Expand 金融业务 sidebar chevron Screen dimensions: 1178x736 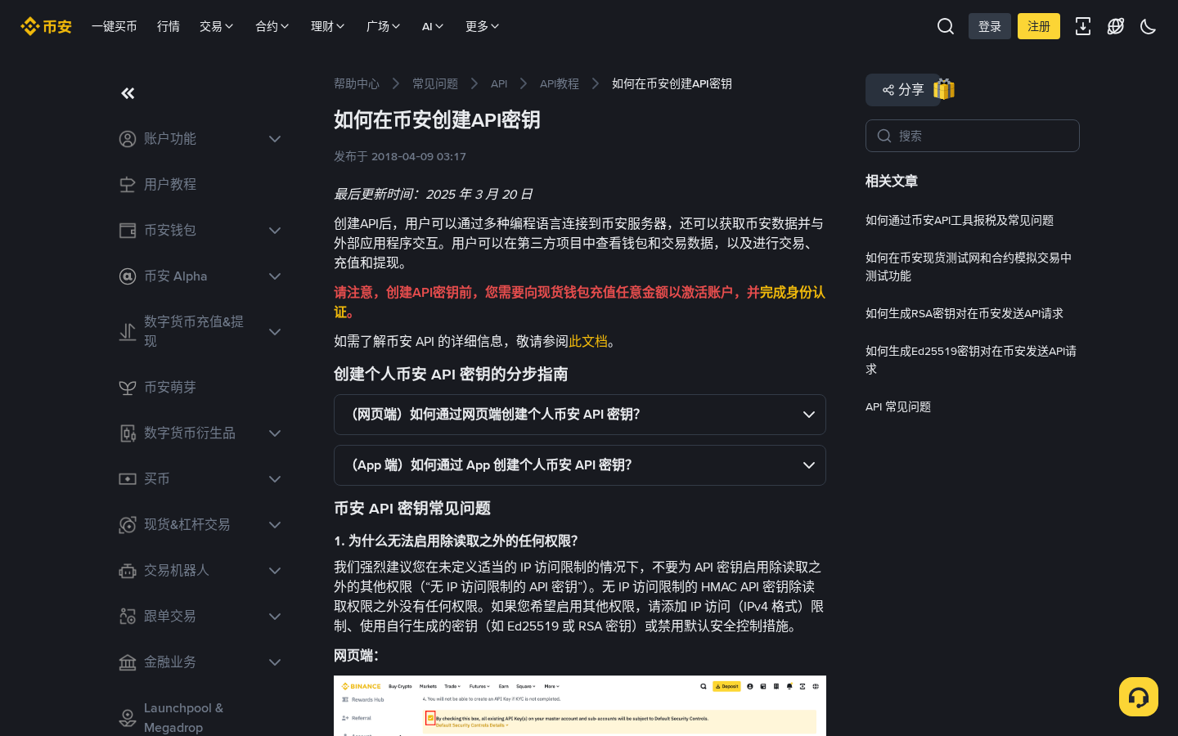point(275,662)
